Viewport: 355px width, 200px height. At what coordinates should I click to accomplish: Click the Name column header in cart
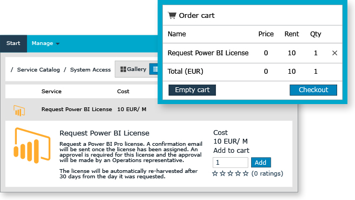point(177,34)
